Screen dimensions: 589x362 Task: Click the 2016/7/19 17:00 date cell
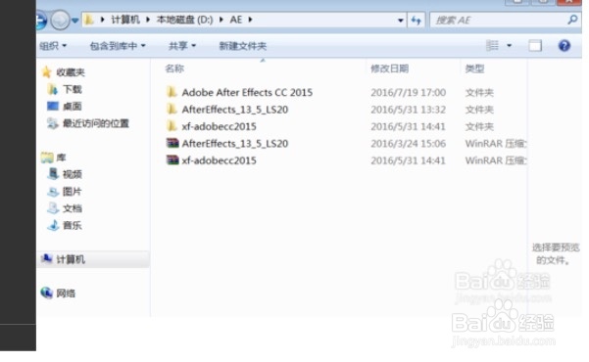409,92
